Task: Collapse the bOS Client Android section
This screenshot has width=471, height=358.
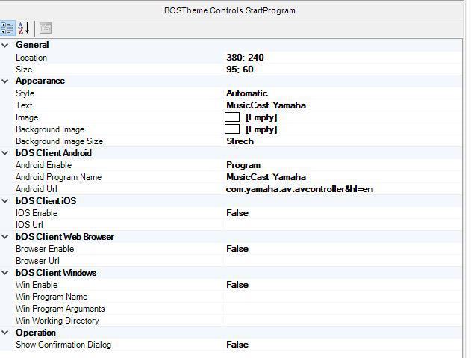Action: 6,153
